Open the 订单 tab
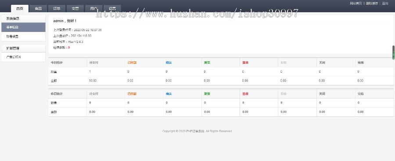 pos(57,9)
